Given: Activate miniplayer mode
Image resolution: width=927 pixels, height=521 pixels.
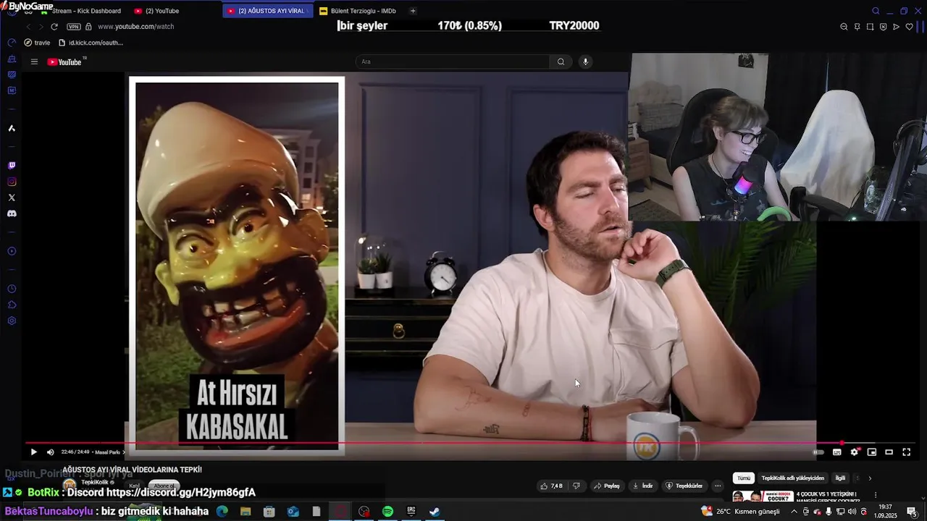Looking at the screenshot, I should [x=872, y=452].
